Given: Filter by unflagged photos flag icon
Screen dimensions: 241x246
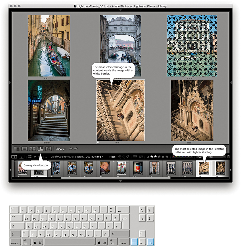Looking at the screenshot, I should 124,157.
